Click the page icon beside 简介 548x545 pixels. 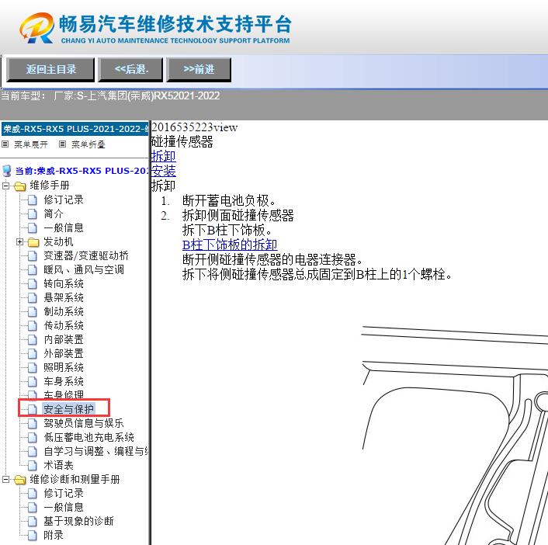[32, 214]
